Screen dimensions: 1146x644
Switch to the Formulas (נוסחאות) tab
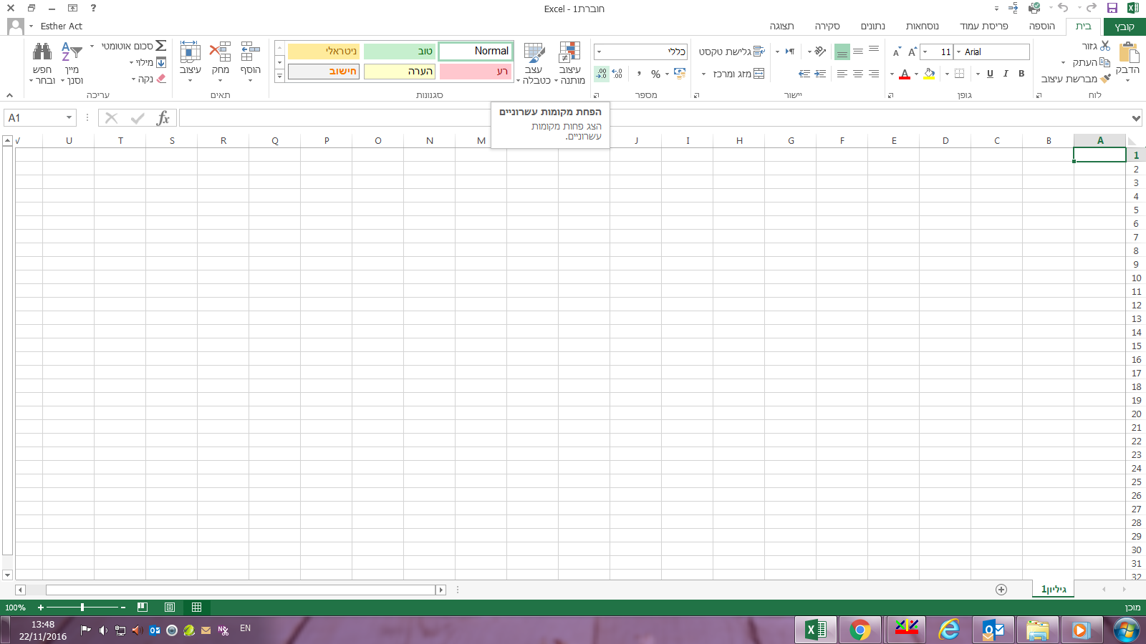tap(923, 26)
